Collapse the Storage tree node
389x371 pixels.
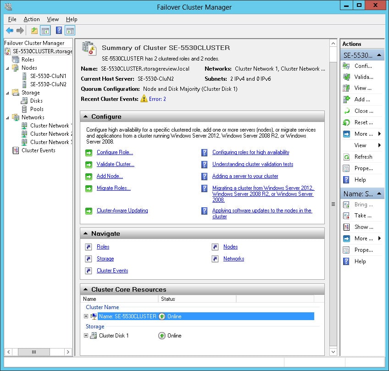click(8, 93)
